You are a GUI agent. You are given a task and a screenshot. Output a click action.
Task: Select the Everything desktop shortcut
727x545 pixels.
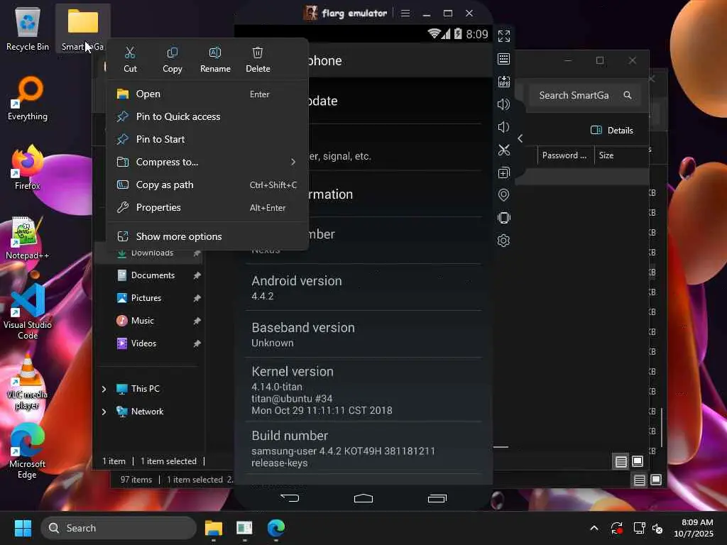(28, 99)
